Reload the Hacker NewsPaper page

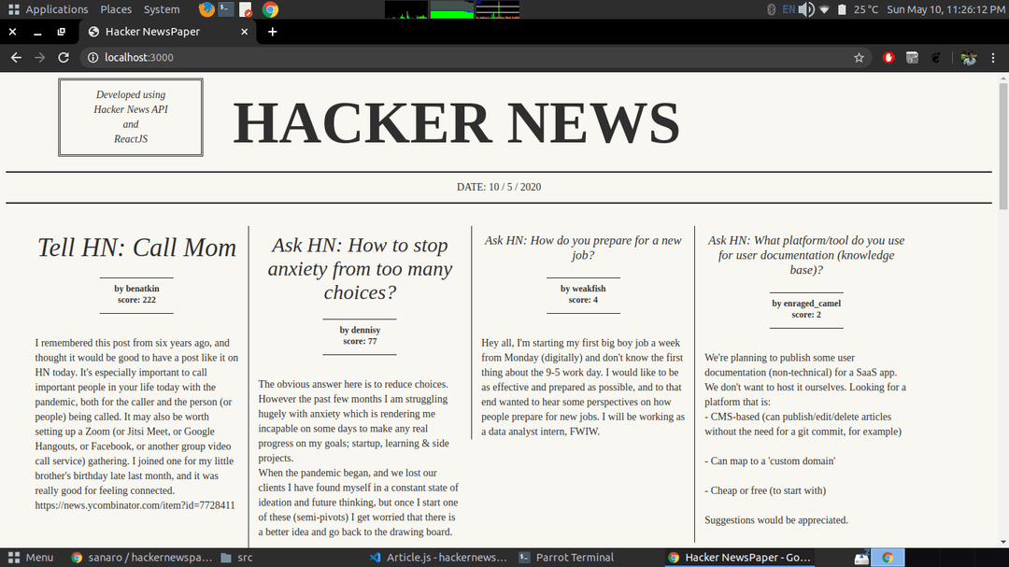(x=63, y=57)
